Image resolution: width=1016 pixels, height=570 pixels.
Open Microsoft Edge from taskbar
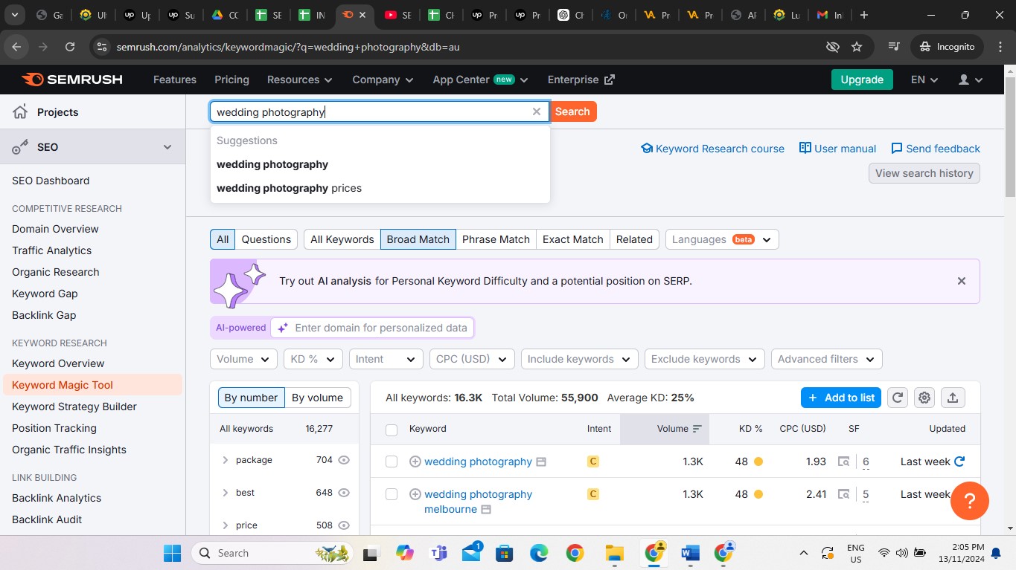538,553
